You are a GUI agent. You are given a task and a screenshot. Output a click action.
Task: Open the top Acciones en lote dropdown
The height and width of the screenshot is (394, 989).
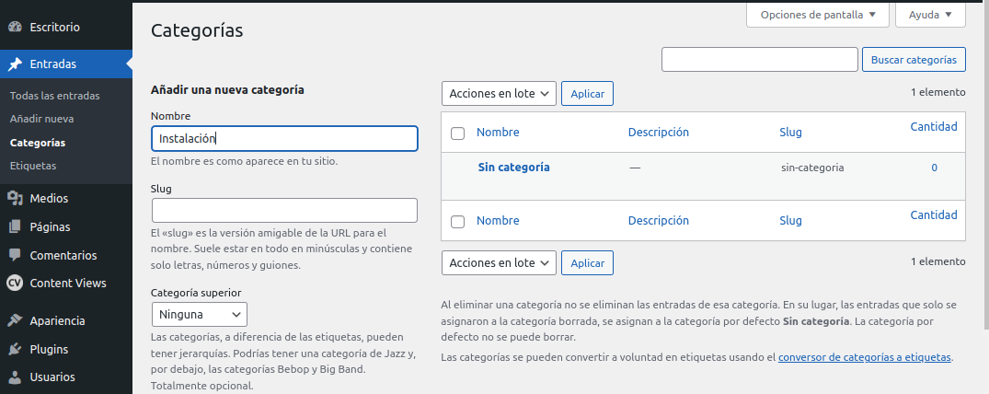tap(499, 94)
